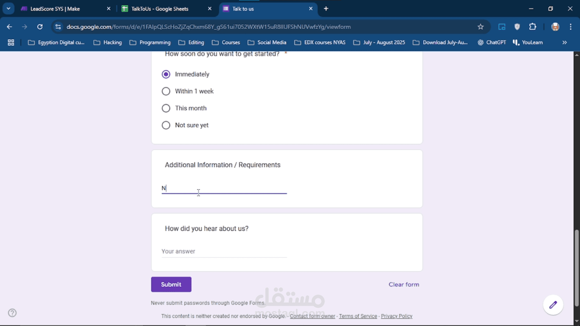Open the apps grid in bookmarks bar

[11, 42]
